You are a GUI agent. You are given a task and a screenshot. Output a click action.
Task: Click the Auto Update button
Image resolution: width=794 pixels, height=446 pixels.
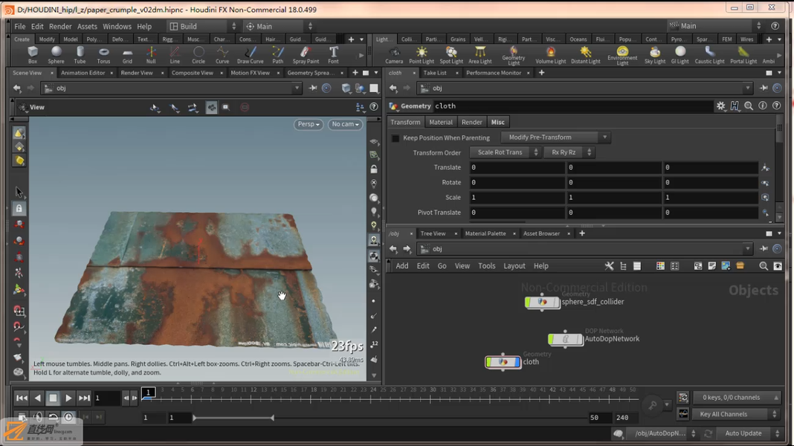743,433
